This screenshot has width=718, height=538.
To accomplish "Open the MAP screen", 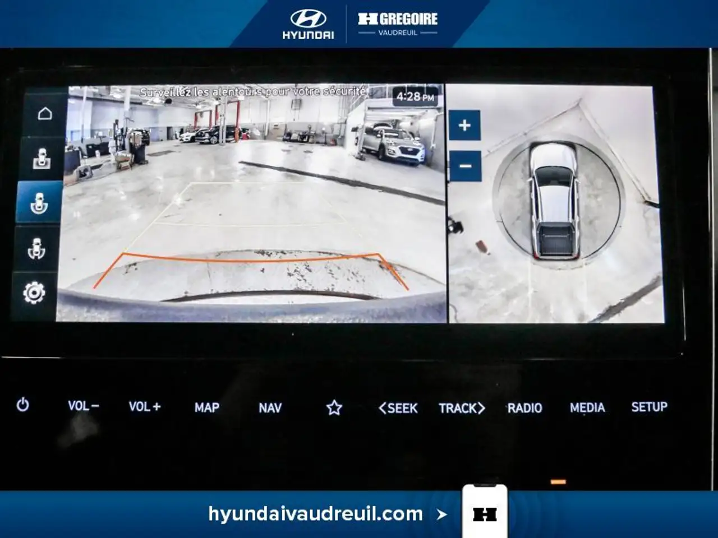I will pyautogui.click(x=207, y=407).
